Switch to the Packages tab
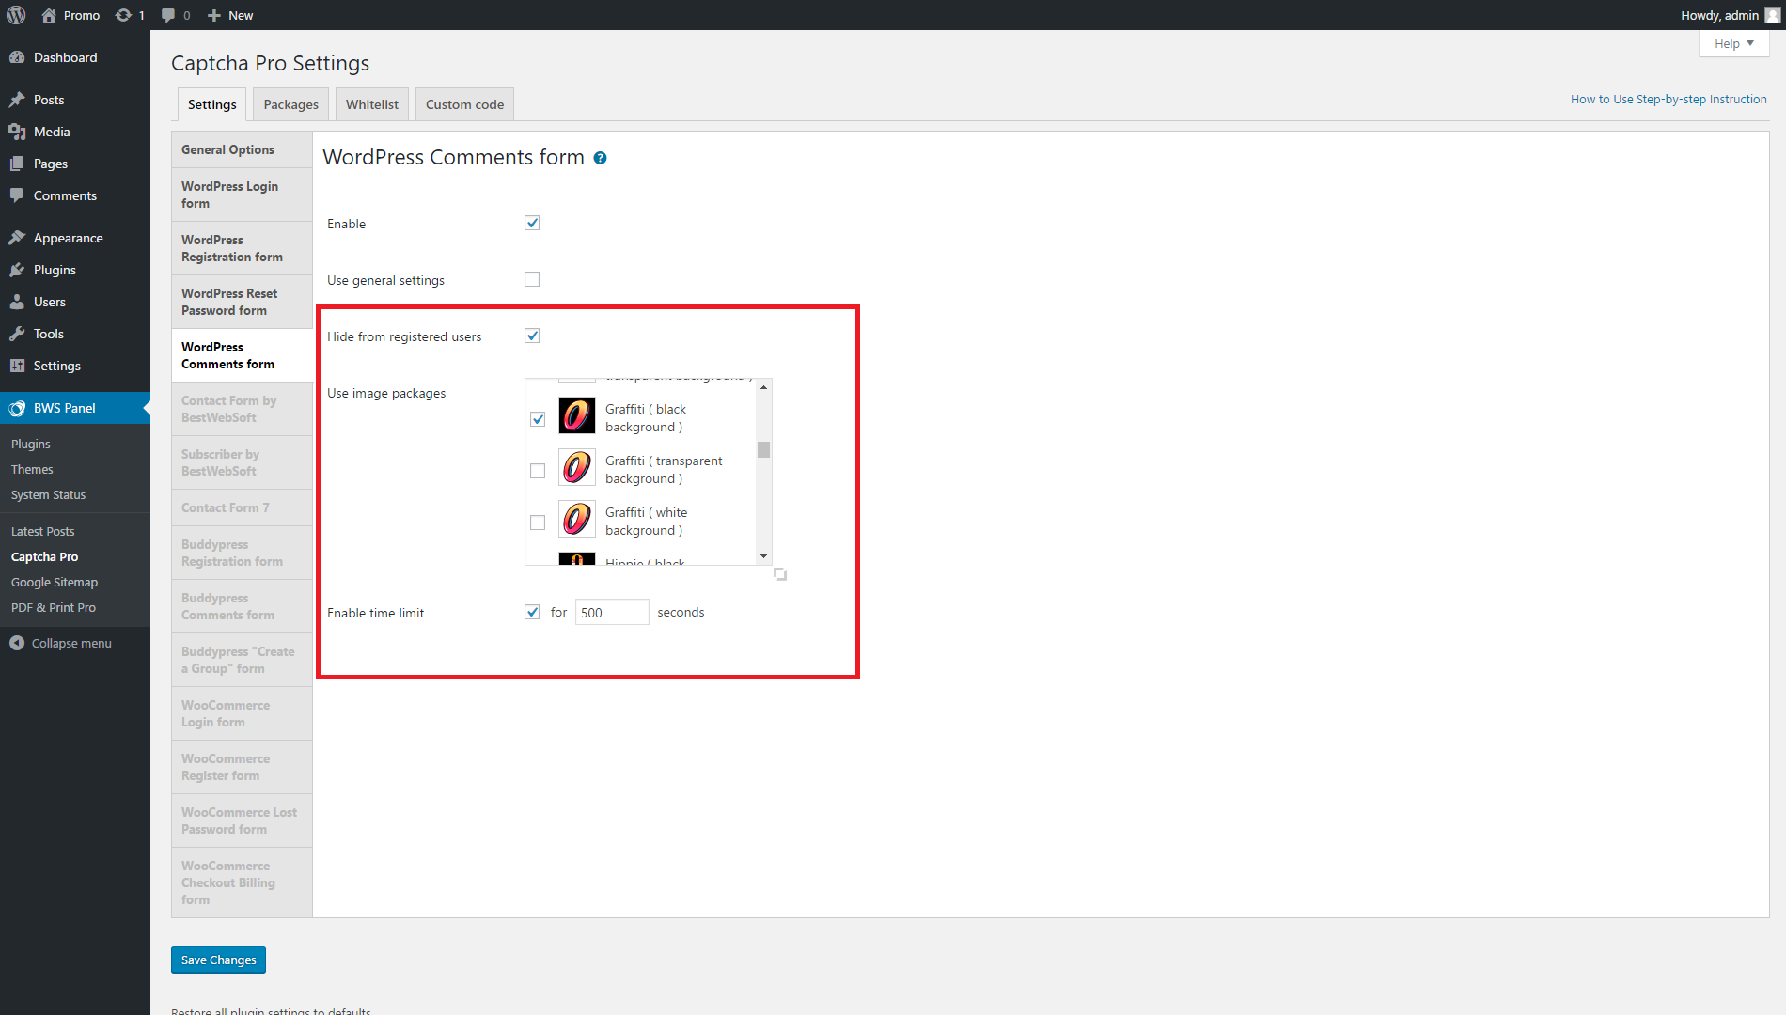 point(291,104)
